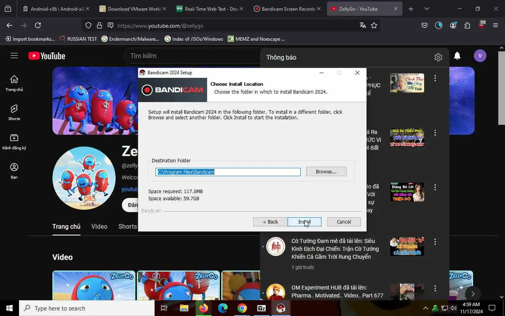Click first ZellyGo video thumbnail
The width and height of the screenshot is (505, 316).
pyautogui.click(x=94, y=285)
